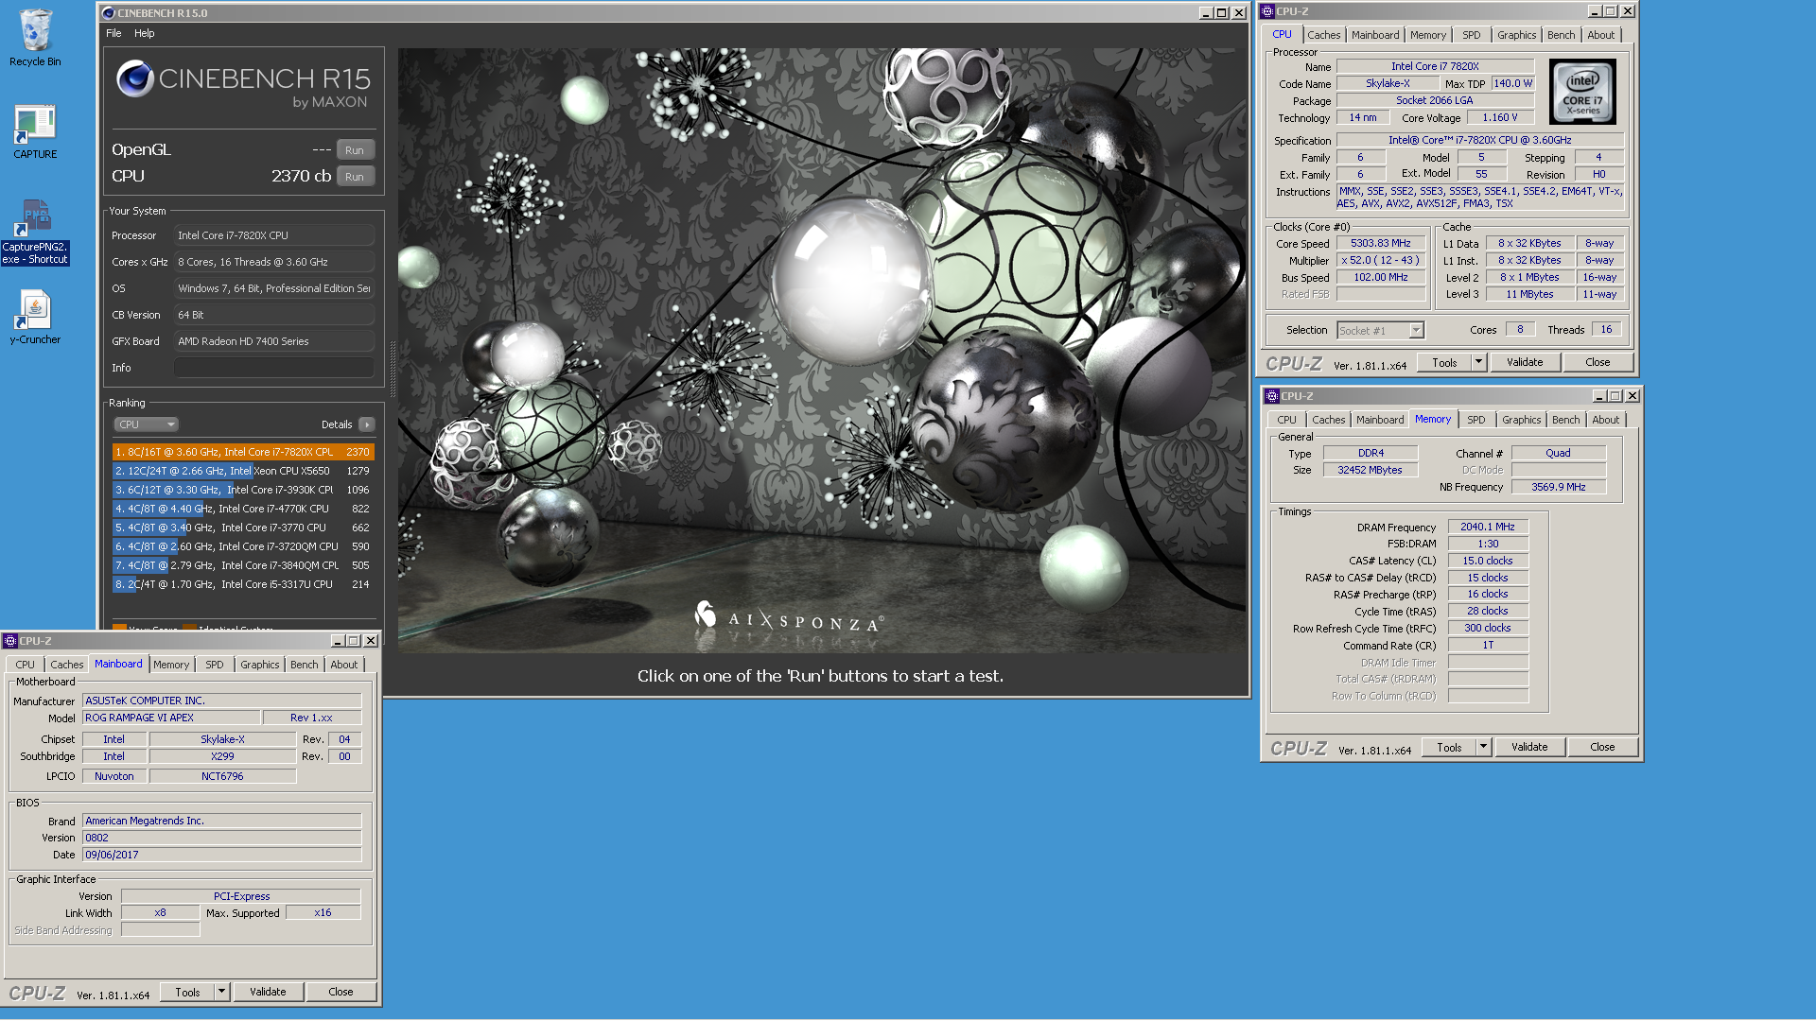Click the BIOS date 09/06/2017 field
The image size is (1816, 1021).
[222, 855]
